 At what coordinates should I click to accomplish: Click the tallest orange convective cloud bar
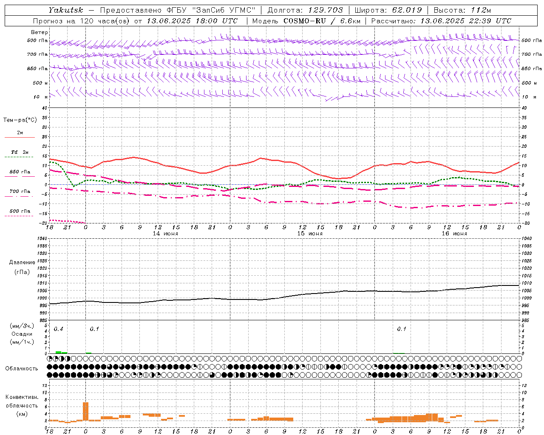click(x=85, y=411)
